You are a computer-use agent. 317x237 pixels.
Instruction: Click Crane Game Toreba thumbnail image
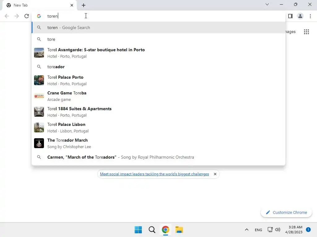click(39, 96)
